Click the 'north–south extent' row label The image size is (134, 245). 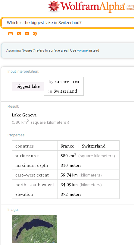35,185
